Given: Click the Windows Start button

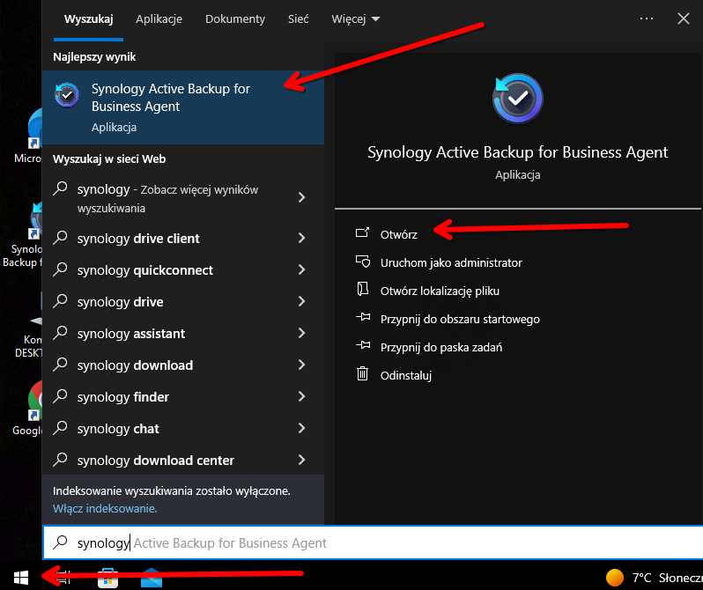Looking at the screenshot, I should 21,577.
